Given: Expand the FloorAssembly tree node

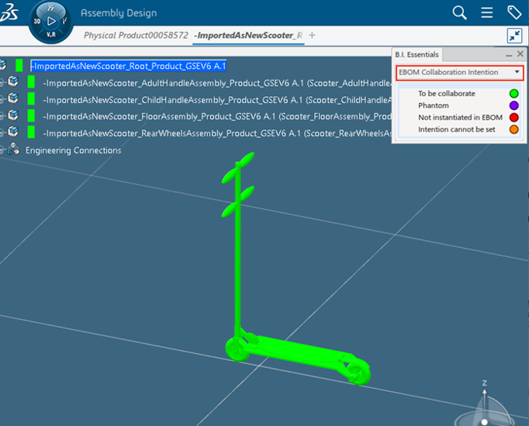Looking at the screenshot, I should pyautogui.click(x=2, y=116).
